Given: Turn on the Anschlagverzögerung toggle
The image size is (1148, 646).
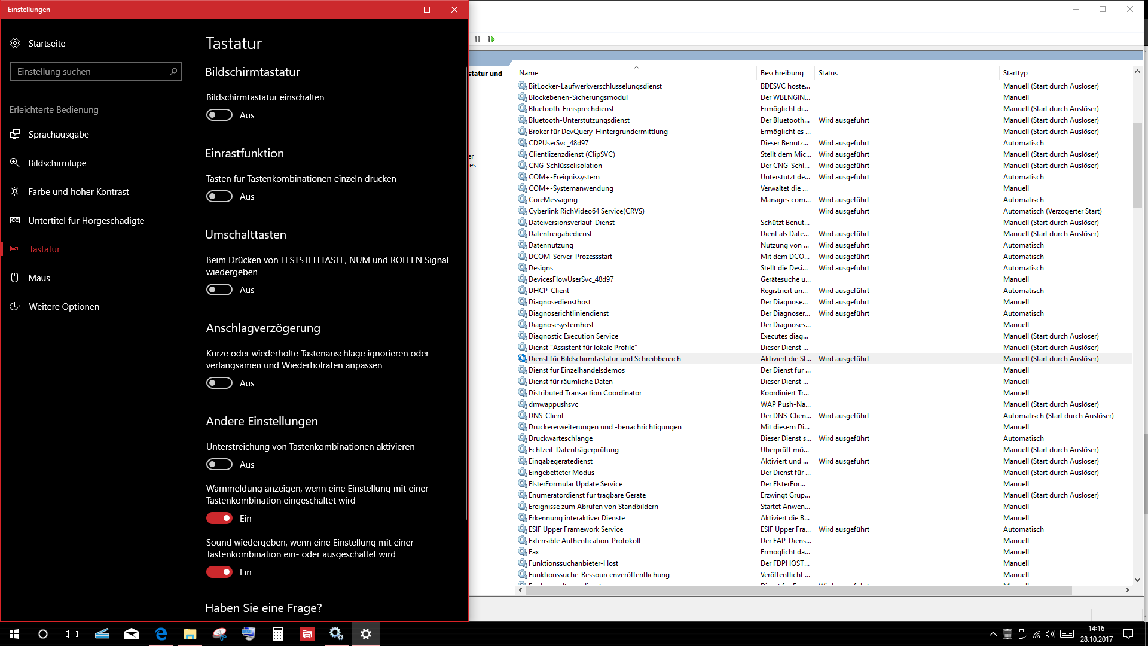Looking at the screenshot, I should pyautogui.click(x=219, y=383).
